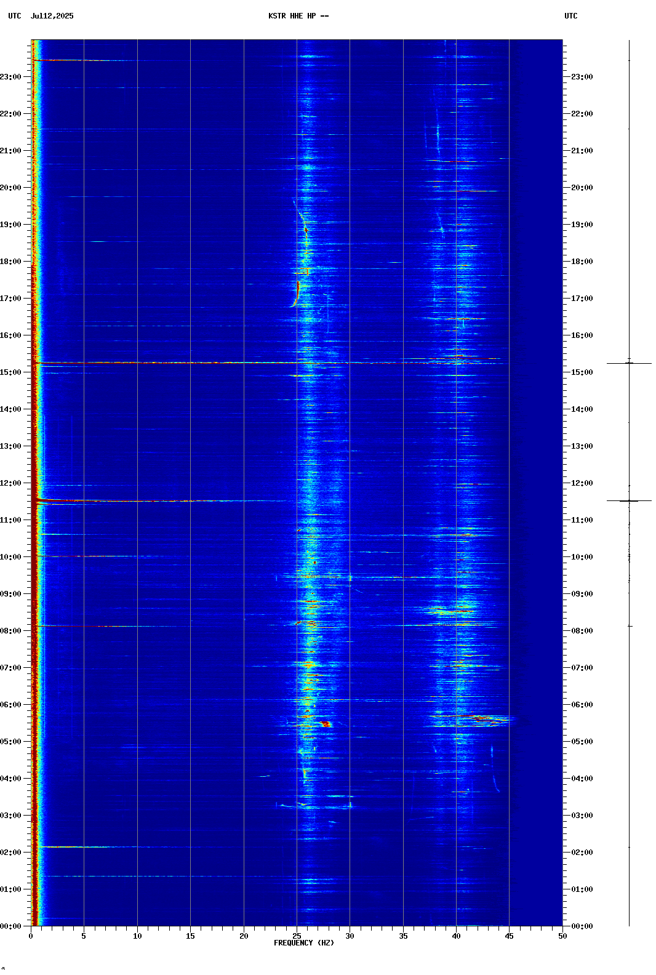Click '01:00' on the left time axis
This screenshot has width=656, height=975.
(x=11, y=889)
